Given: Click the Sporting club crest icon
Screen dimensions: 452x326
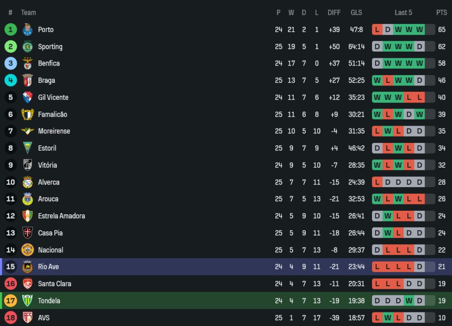Looking at the screenshot, I should (x=28, y=47).
